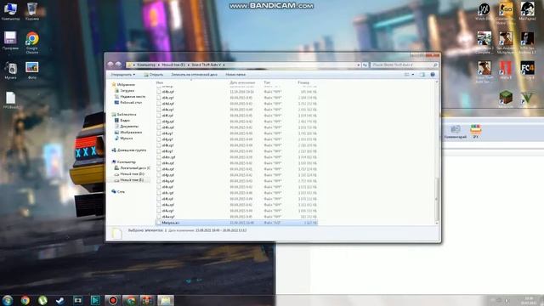Sort by the Размер column header
Image resolution: width=544 pixels, height=306 pixels.
coord(303,82)
